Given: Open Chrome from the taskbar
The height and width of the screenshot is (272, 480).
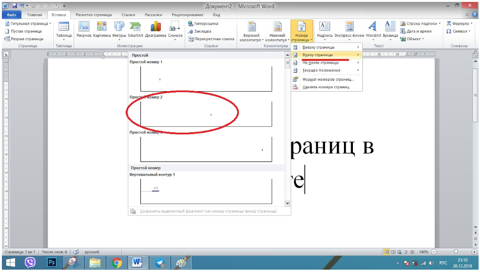Looking at the screenshot, I should click(x=116, y=263).
